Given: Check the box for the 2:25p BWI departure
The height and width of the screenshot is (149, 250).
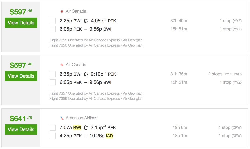Looking at the screenshot, I should (x=53, y=21).
